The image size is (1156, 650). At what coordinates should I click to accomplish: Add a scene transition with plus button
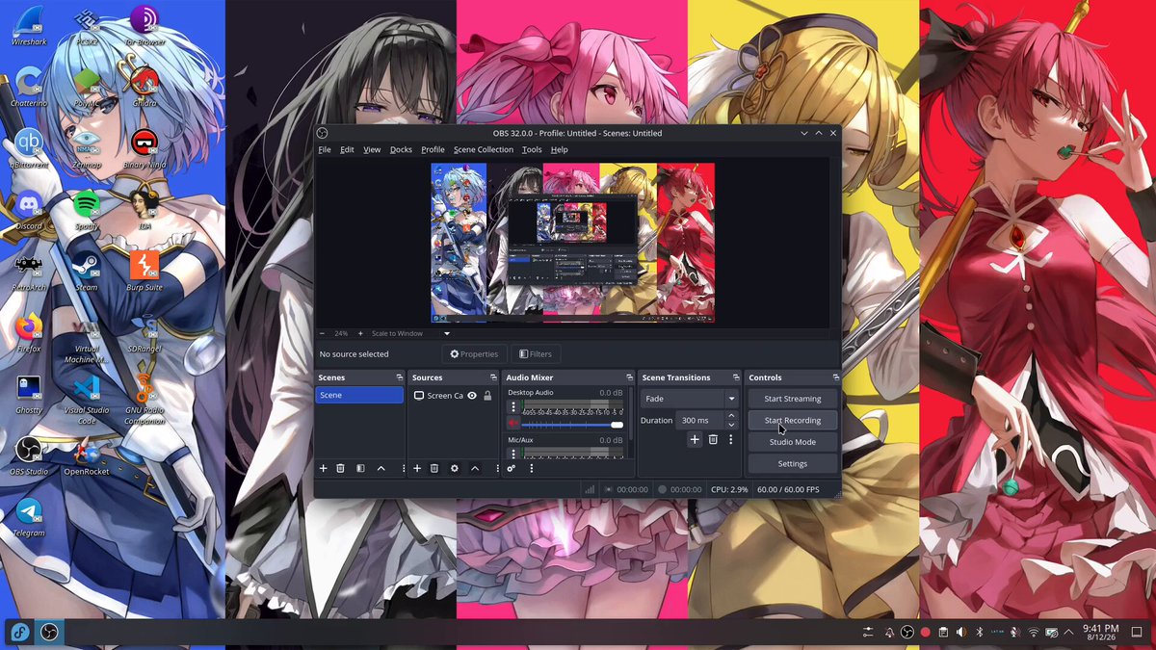point(695,439)
